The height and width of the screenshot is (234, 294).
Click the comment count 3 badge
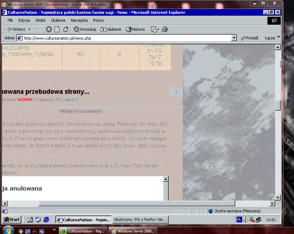point(176,92)
